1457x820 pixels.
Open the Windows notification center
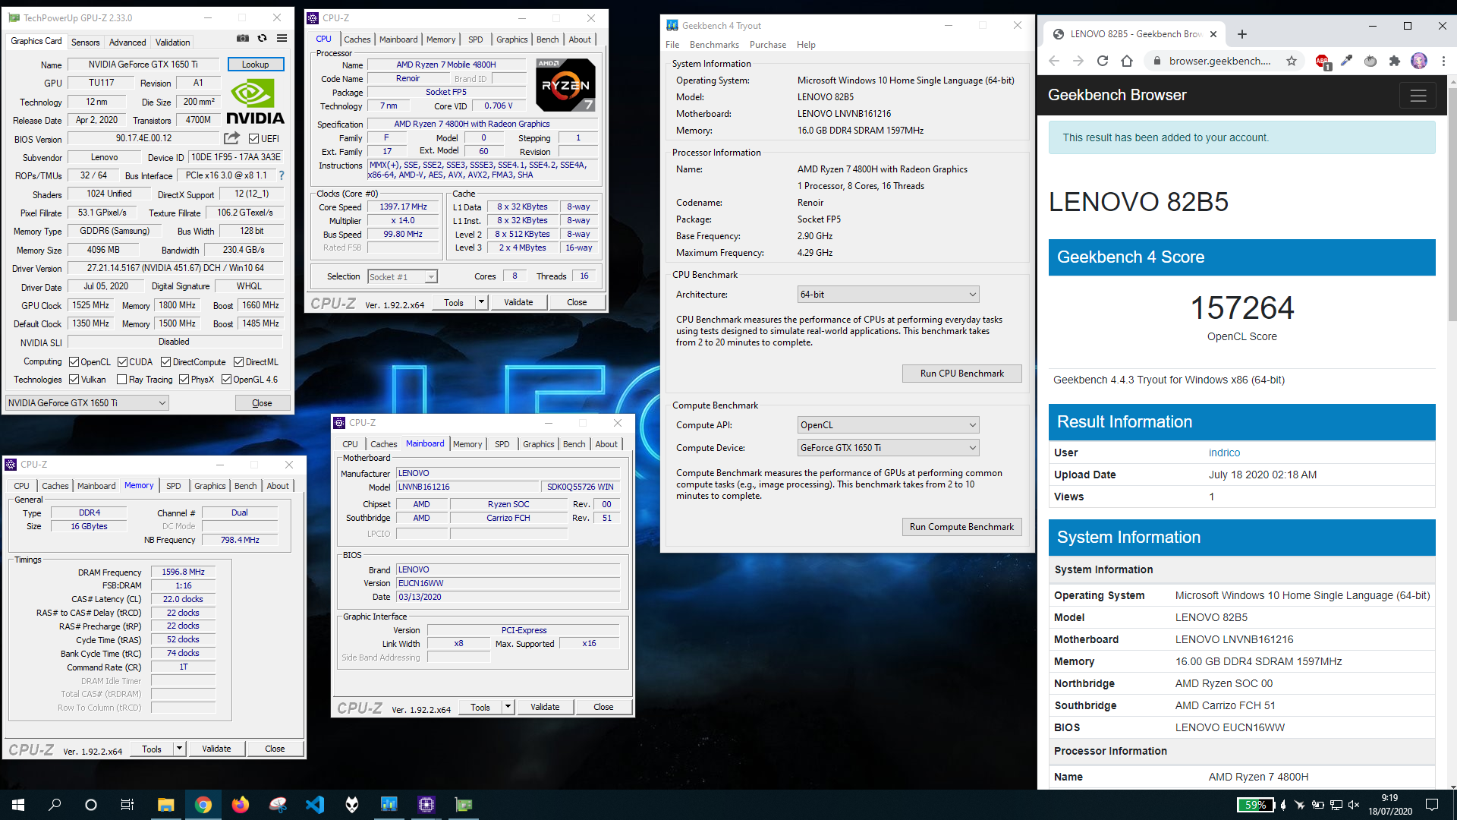pyautogui.click(x=1432, y=805)
